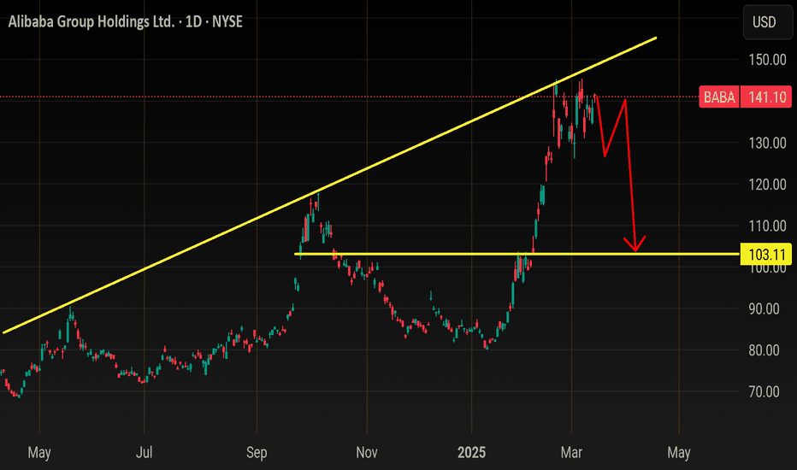Viewport: 797px width, 470px height.
Task: Click the Sep label on time axis
Action: 257,452
